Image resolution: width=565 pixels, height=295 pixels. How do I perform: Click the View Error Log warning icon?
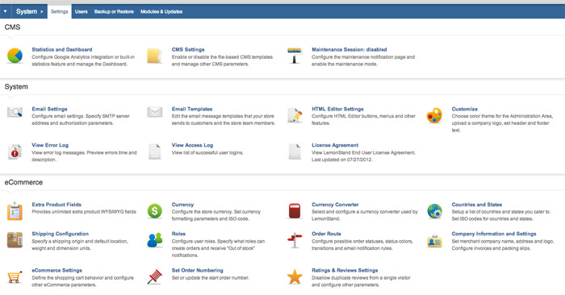tap(15, 152)
